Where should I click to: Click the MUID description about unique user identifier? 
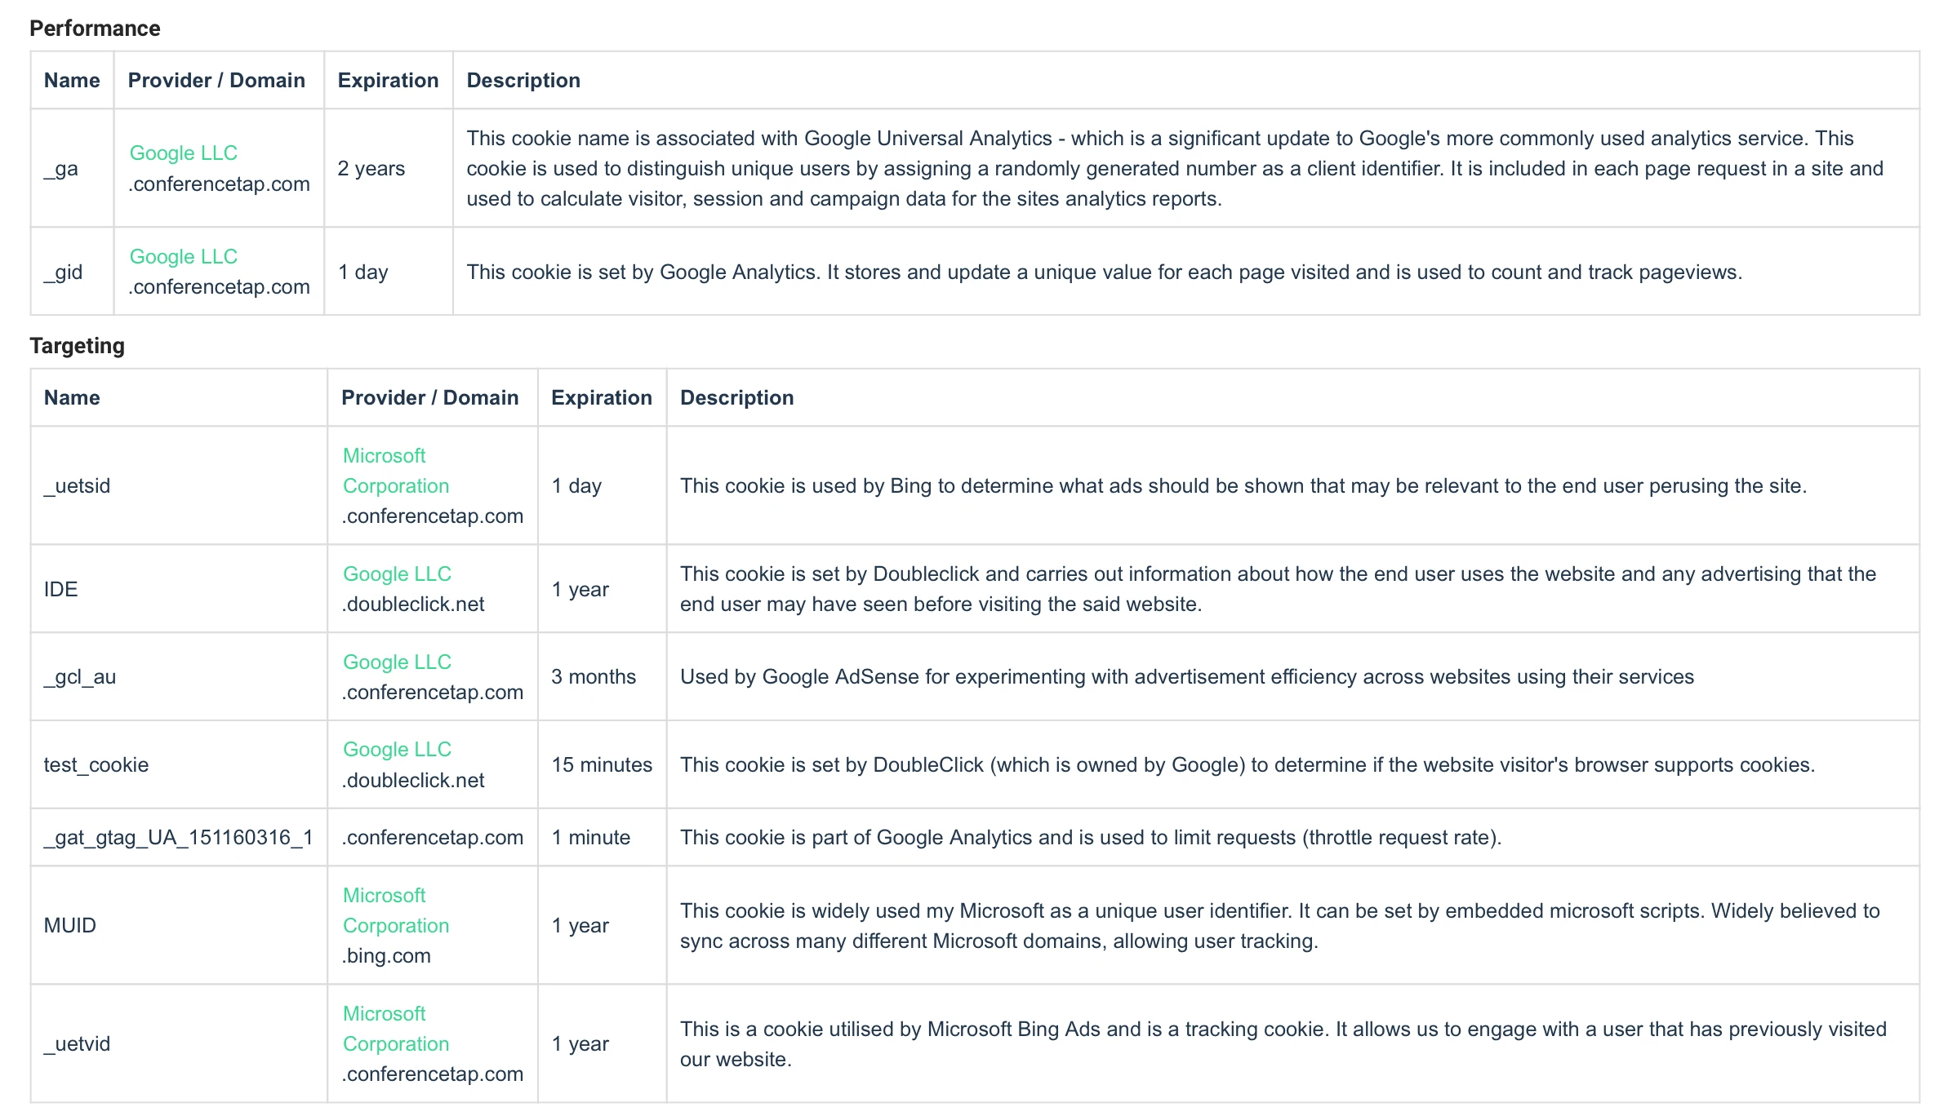(1280, 926)
